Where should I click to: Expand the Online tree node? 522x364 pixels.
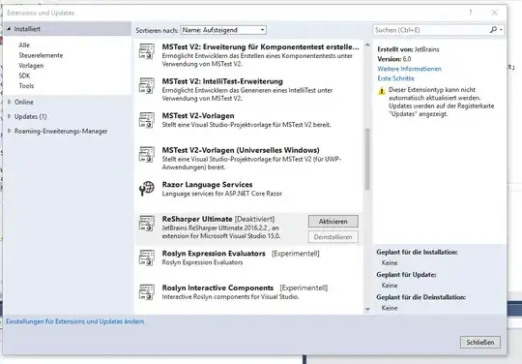point(10,102)
